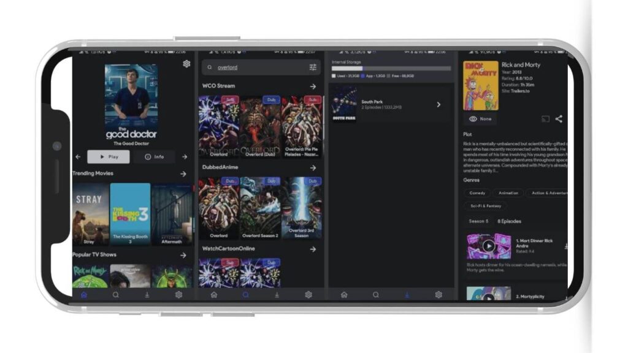
Task: Tap Search icon in downloads screen's bottom bar
Action: [376, 295]
